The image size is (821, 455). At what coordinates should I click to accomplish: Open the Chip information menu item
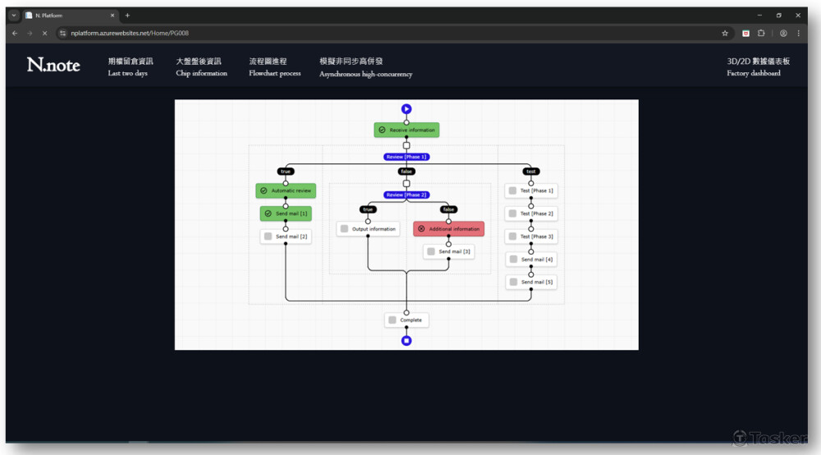pos(201,67)
